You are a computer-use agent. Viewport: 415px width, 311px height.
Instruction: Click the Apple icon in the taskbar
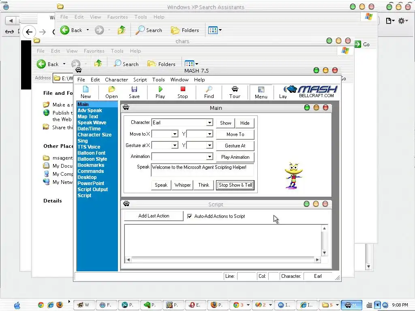coord(17,305)
